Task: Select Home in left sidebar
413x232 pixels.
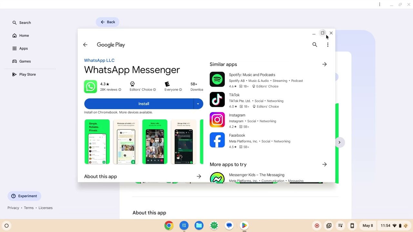Action: (x=21, y=35)
